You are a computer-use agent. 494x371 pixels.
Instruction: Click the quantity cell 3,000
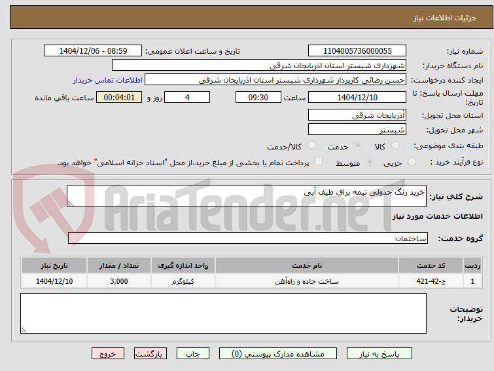coord(119,281)
